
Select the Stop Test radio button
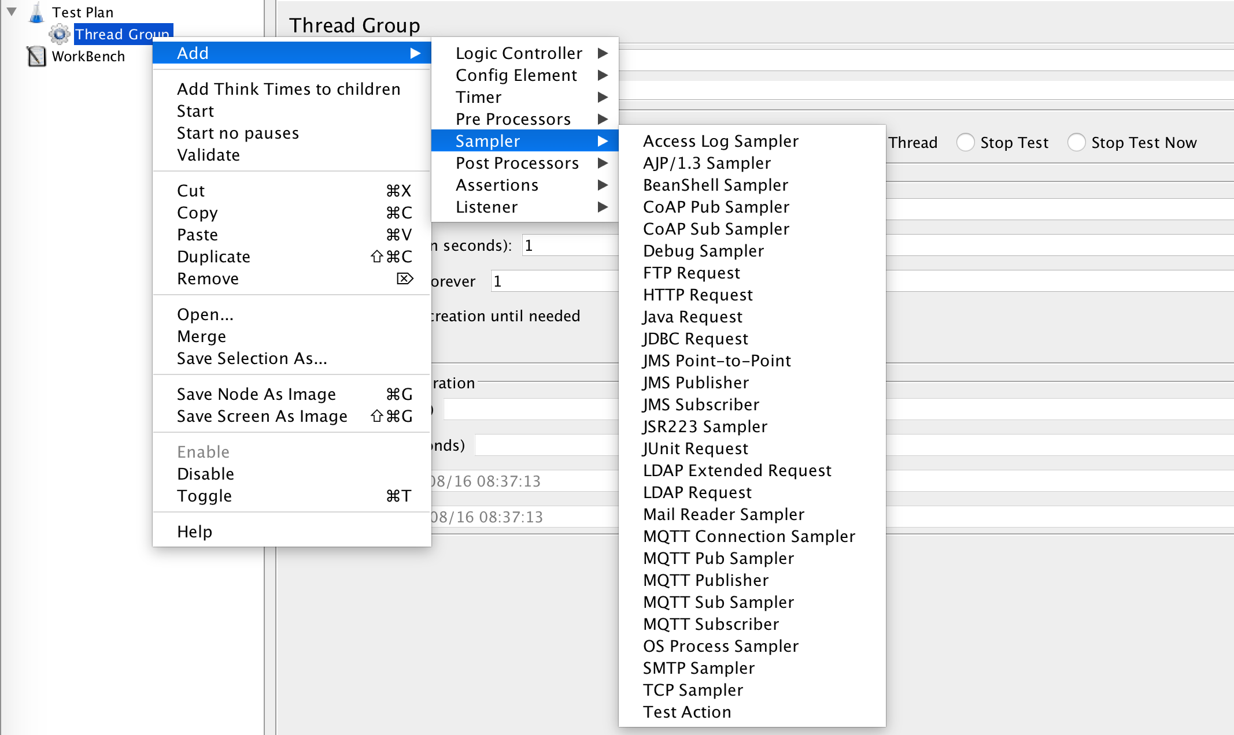click(965, 142)
